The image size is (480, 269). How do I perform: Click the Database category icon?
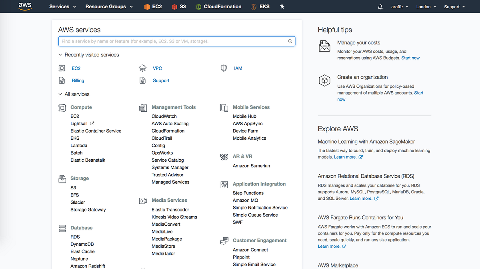[x=62, y=228]
